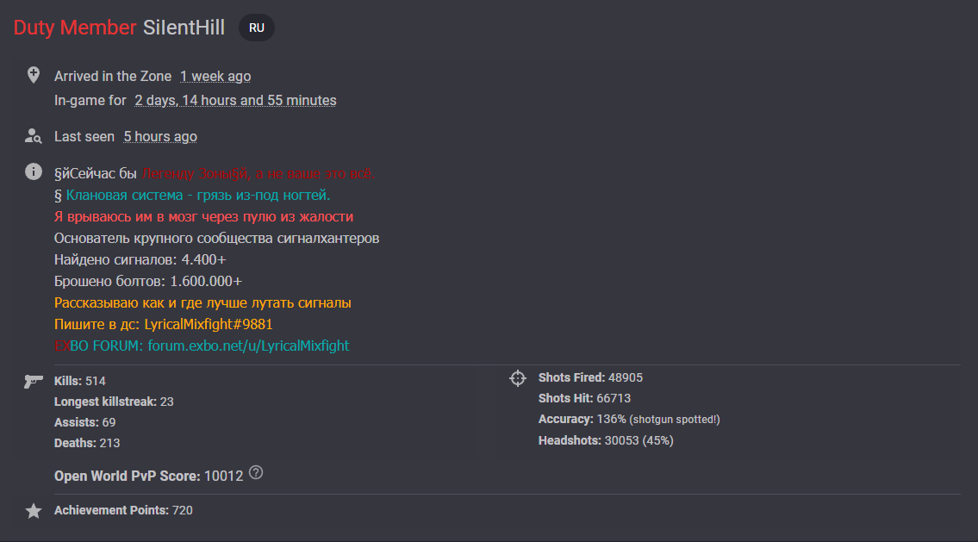978x542 pixels.
Task: Click the SilentHill player name heading
Action: click(x=184, y=28)
